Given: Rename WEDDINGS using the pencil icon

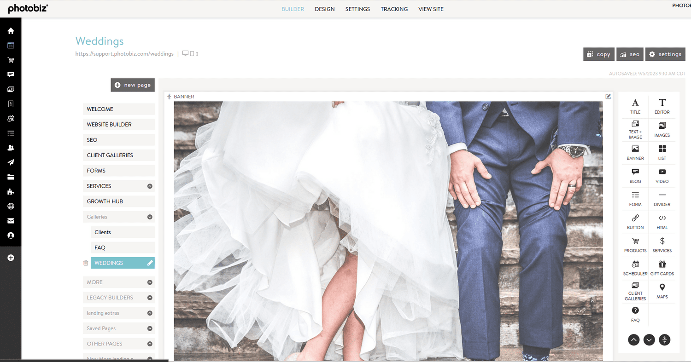Looking at the screenshot, I should pos(150,263).
